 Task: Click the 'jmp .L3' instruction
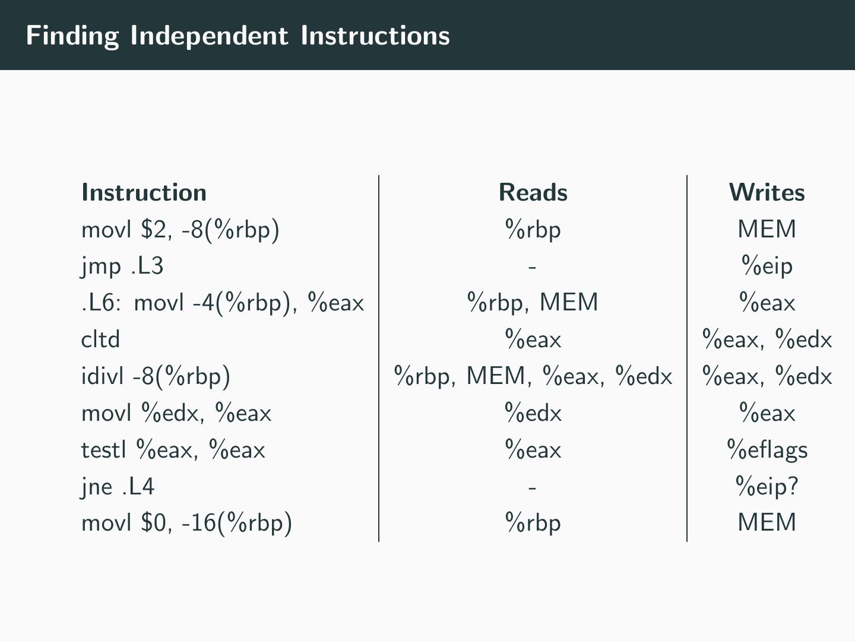coord(122,266)
